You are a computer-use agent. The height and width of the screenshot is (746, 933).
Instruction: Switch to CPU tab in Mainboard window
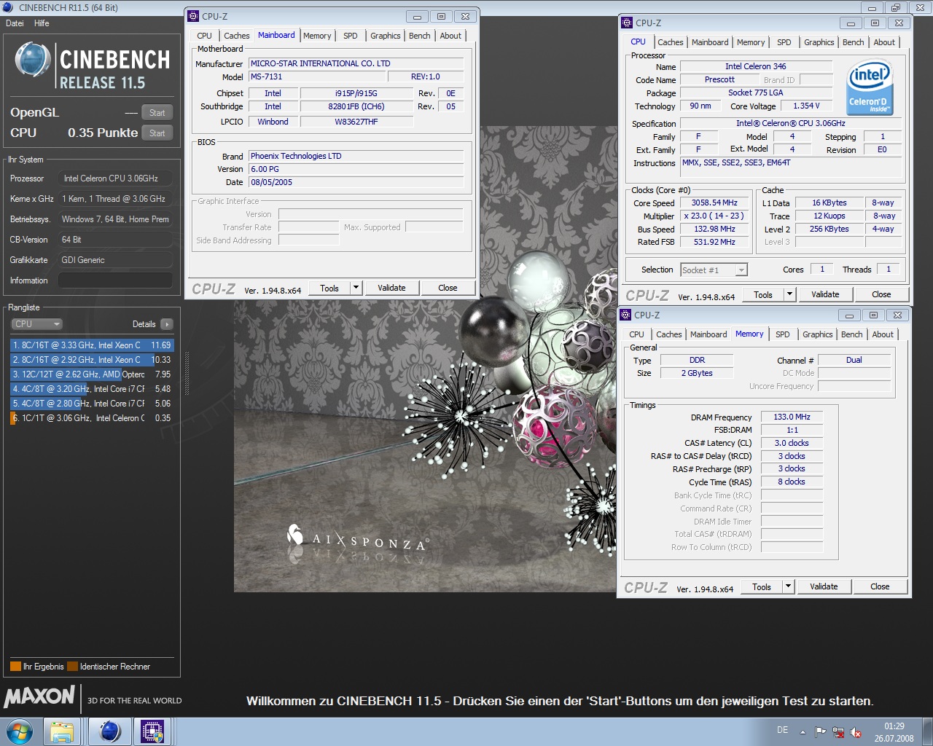click(204, 36)
